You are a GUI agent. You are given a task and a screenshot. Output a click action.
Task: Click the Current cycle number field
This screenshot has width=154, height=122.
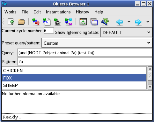click(x=49, y=31)
